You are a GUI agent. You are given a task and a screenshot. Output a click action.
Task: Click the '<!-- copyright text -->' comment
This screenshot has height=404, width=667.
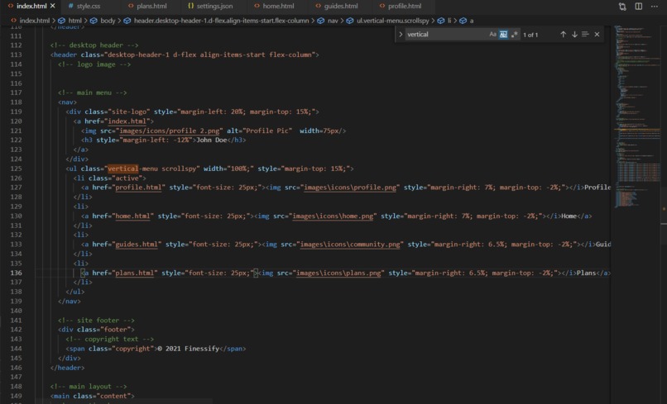click(x=110, y=339)
